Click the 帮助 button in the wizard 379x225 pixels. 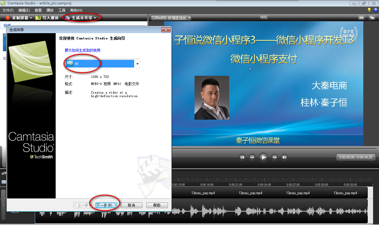click(157, 205)
